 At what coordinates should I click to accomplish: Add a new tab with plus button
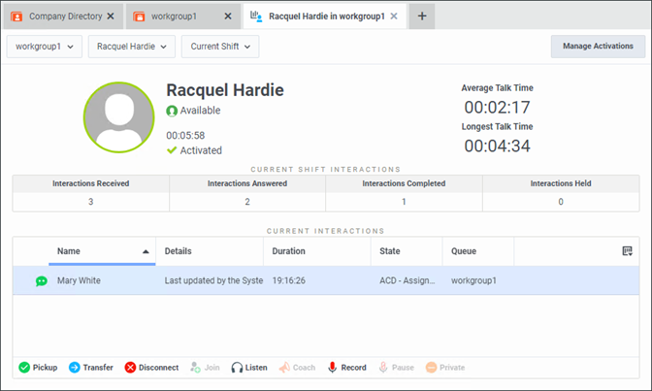(423, 16)
